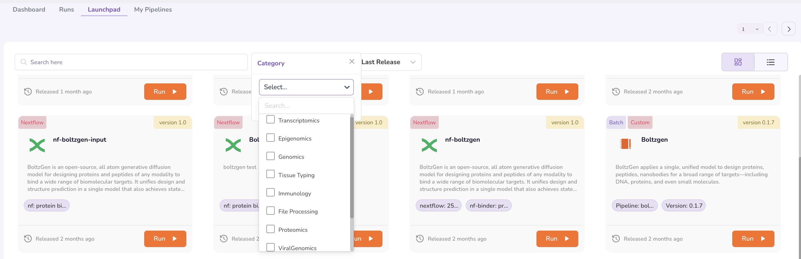Check the Proteomics category
Image resolution: width=801 pixels, height=259 pixels.
click(271, 229)
